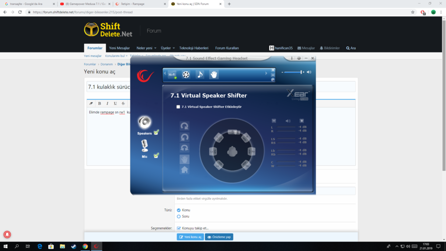This screenshot has width=446, height=251.
Task: Switch to the transajite Google tab
Action: pyautogui.click(x=30, y=4)
